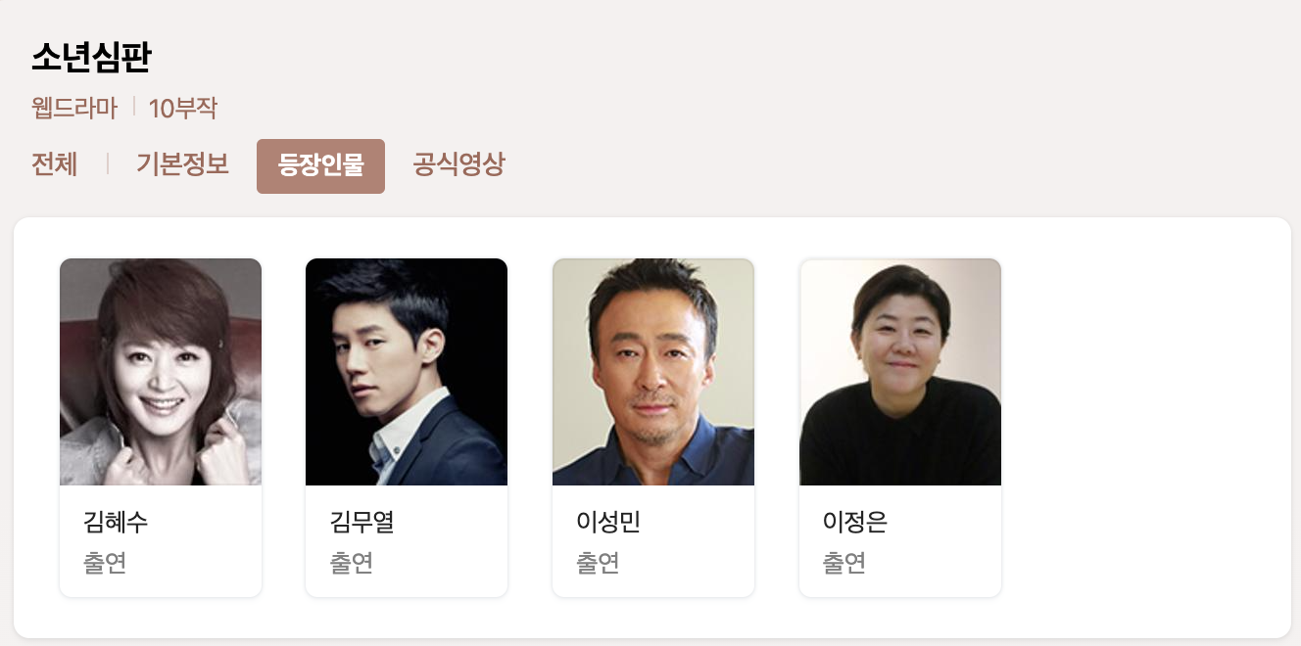The height and width of the screenshot is (646, 1301).
Task: Click 출연 label under 김무열
Action: pyautogui.click(x=352, y=563)
